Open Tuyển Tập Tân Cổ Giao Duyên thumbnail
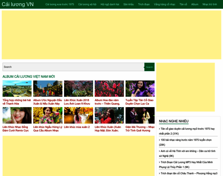223x176 pixels. click(x=140, y=89)
